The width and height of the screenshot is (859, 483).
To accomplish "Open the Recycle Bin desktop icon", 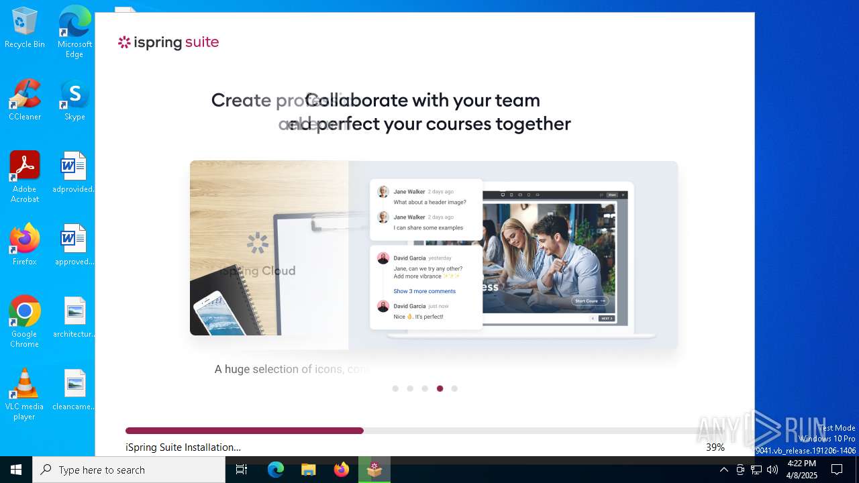I will (25, 28).
